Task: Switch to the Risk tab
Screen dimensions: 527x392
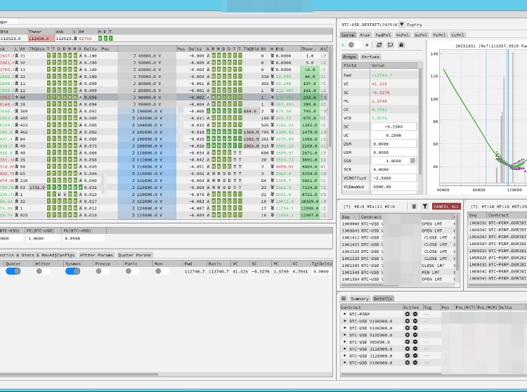Action: pyautogui.click(x=365, y=34)
